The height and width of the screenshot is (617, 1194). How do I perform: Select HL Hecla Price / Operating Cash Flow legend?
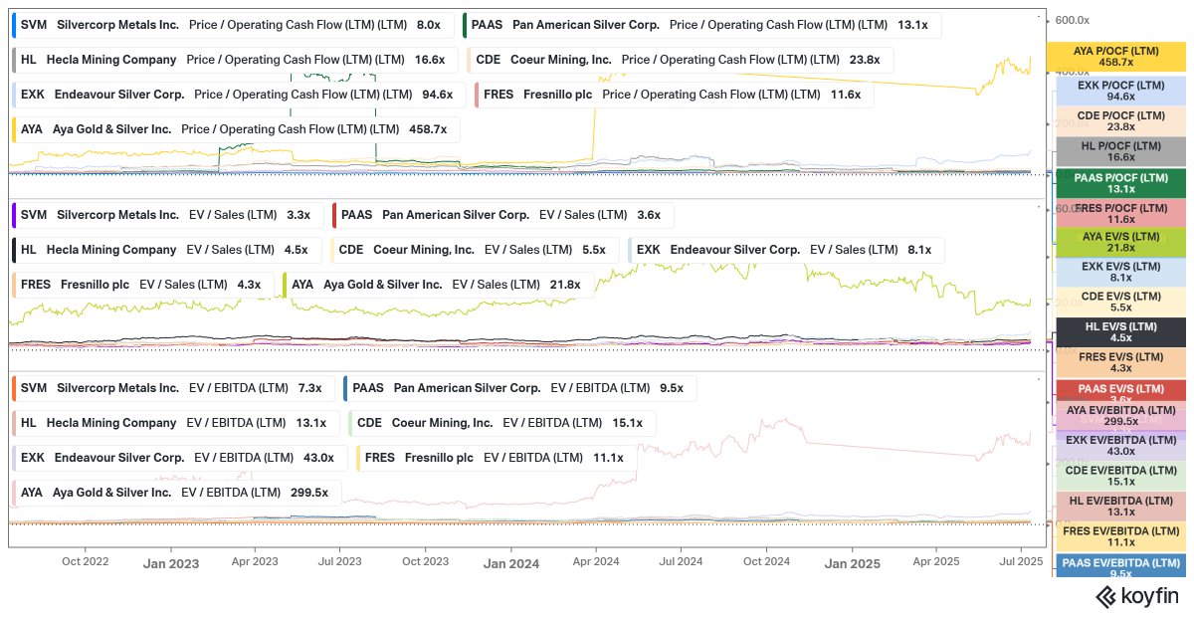click(235, 60)
